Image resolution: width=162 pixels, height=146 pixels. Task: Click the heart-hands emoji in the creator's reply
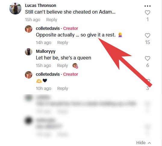[39, 81]
